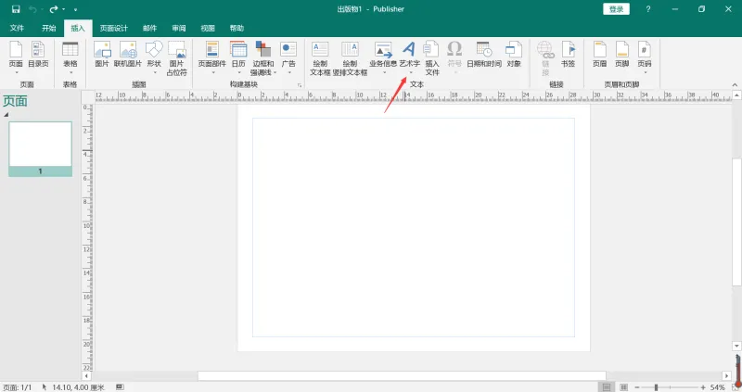Click the 54% zoom level
The image size is (742, 392).
tap(717, 387)
